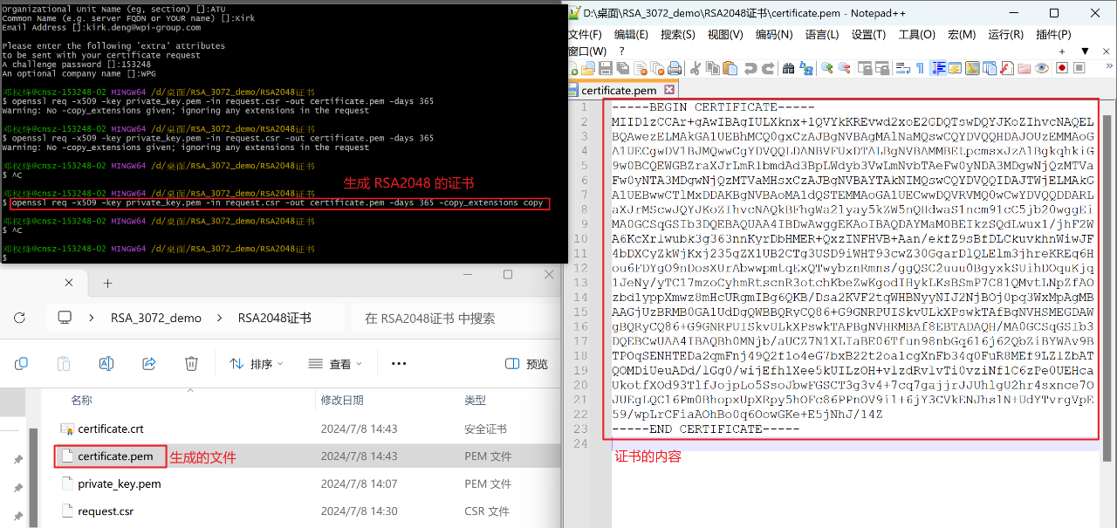Click the Print icon on Notepad++ toolbar
Screen dimensions: 1117x528
point(676,67)
